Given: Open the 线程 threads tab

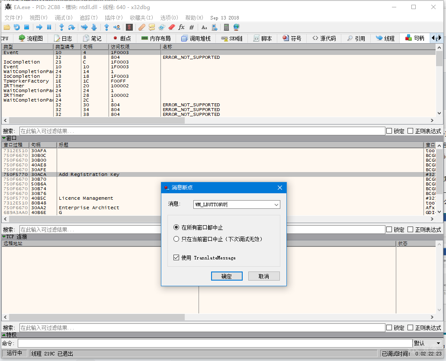Looking at the screenshot, I should click(385, 38).
